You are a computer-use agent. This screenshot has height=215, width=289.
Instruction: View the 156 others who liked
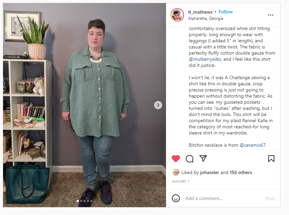point(241,173)
